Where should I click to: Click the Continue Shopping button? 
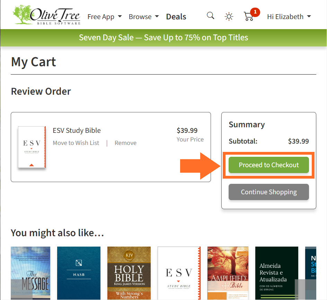(x=268, y=192)
